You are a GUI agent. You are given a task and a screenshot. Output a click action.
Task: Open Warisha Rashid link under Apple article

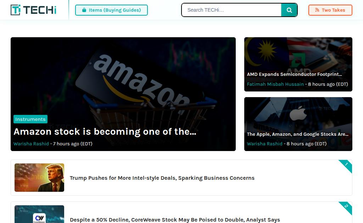tap(264, 144)
